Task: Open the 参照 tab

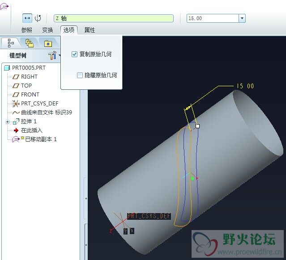Action: point(26,30)
